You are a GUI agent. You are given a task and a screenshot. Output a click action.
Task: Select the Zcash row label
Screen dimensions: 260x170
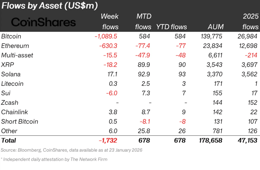(10, 102)
